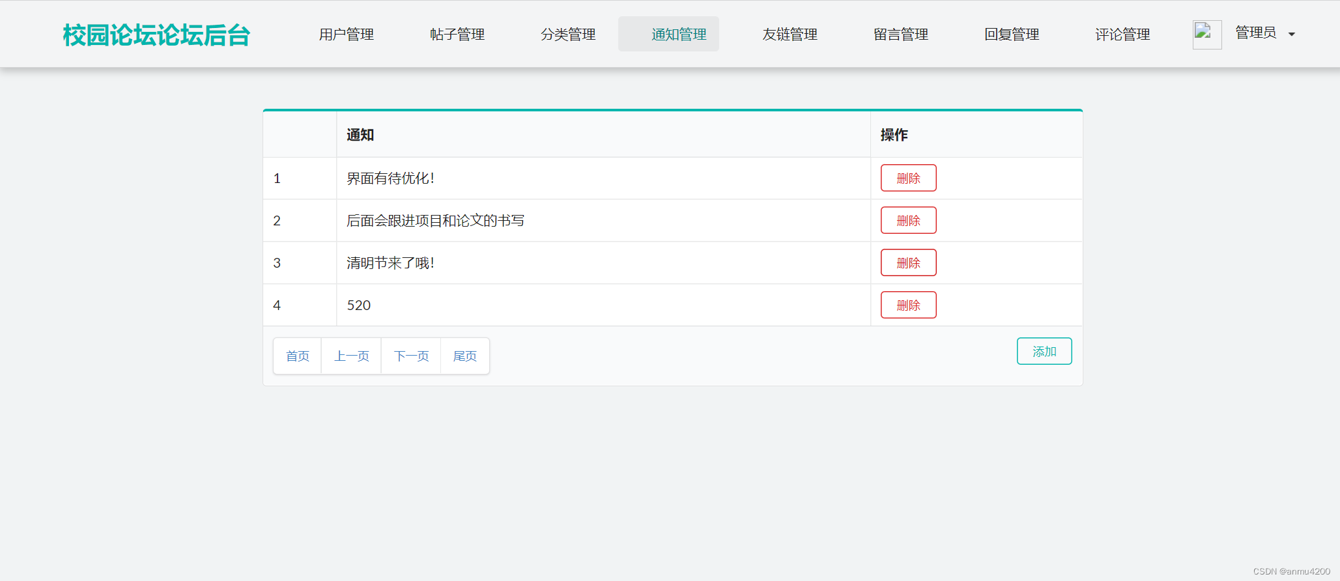Click row number 1 cell
Image resolution: width=1340 pixels, height=581 pixels.
tap(300, 178)
